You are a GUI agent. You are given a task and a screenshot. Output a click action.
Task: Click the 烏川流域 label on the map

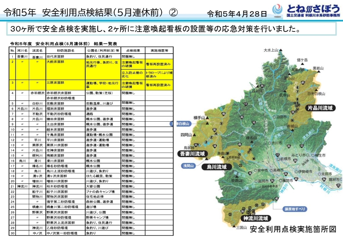217,167
